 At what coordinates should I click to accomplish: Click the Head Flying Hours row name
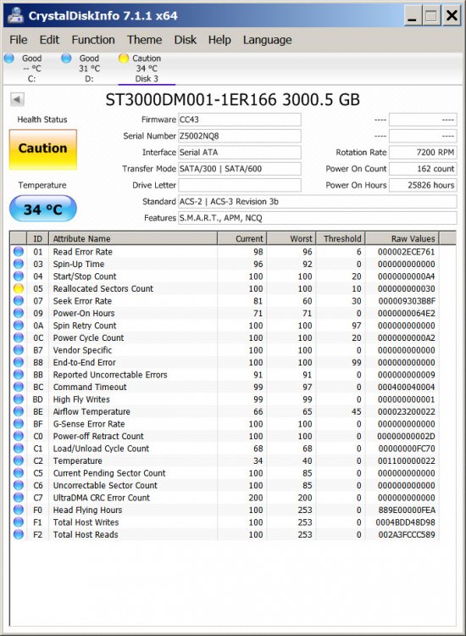[87, 510]
